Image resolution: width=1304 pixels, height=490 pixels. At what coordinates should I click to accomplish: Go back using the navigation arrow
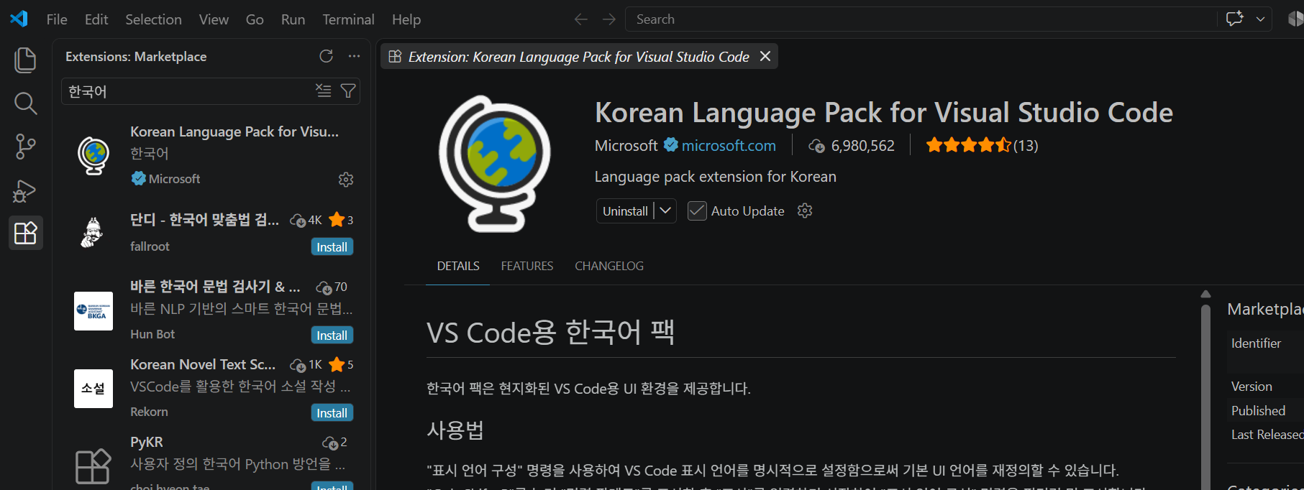pyautogui.click(x=580, y=19)
